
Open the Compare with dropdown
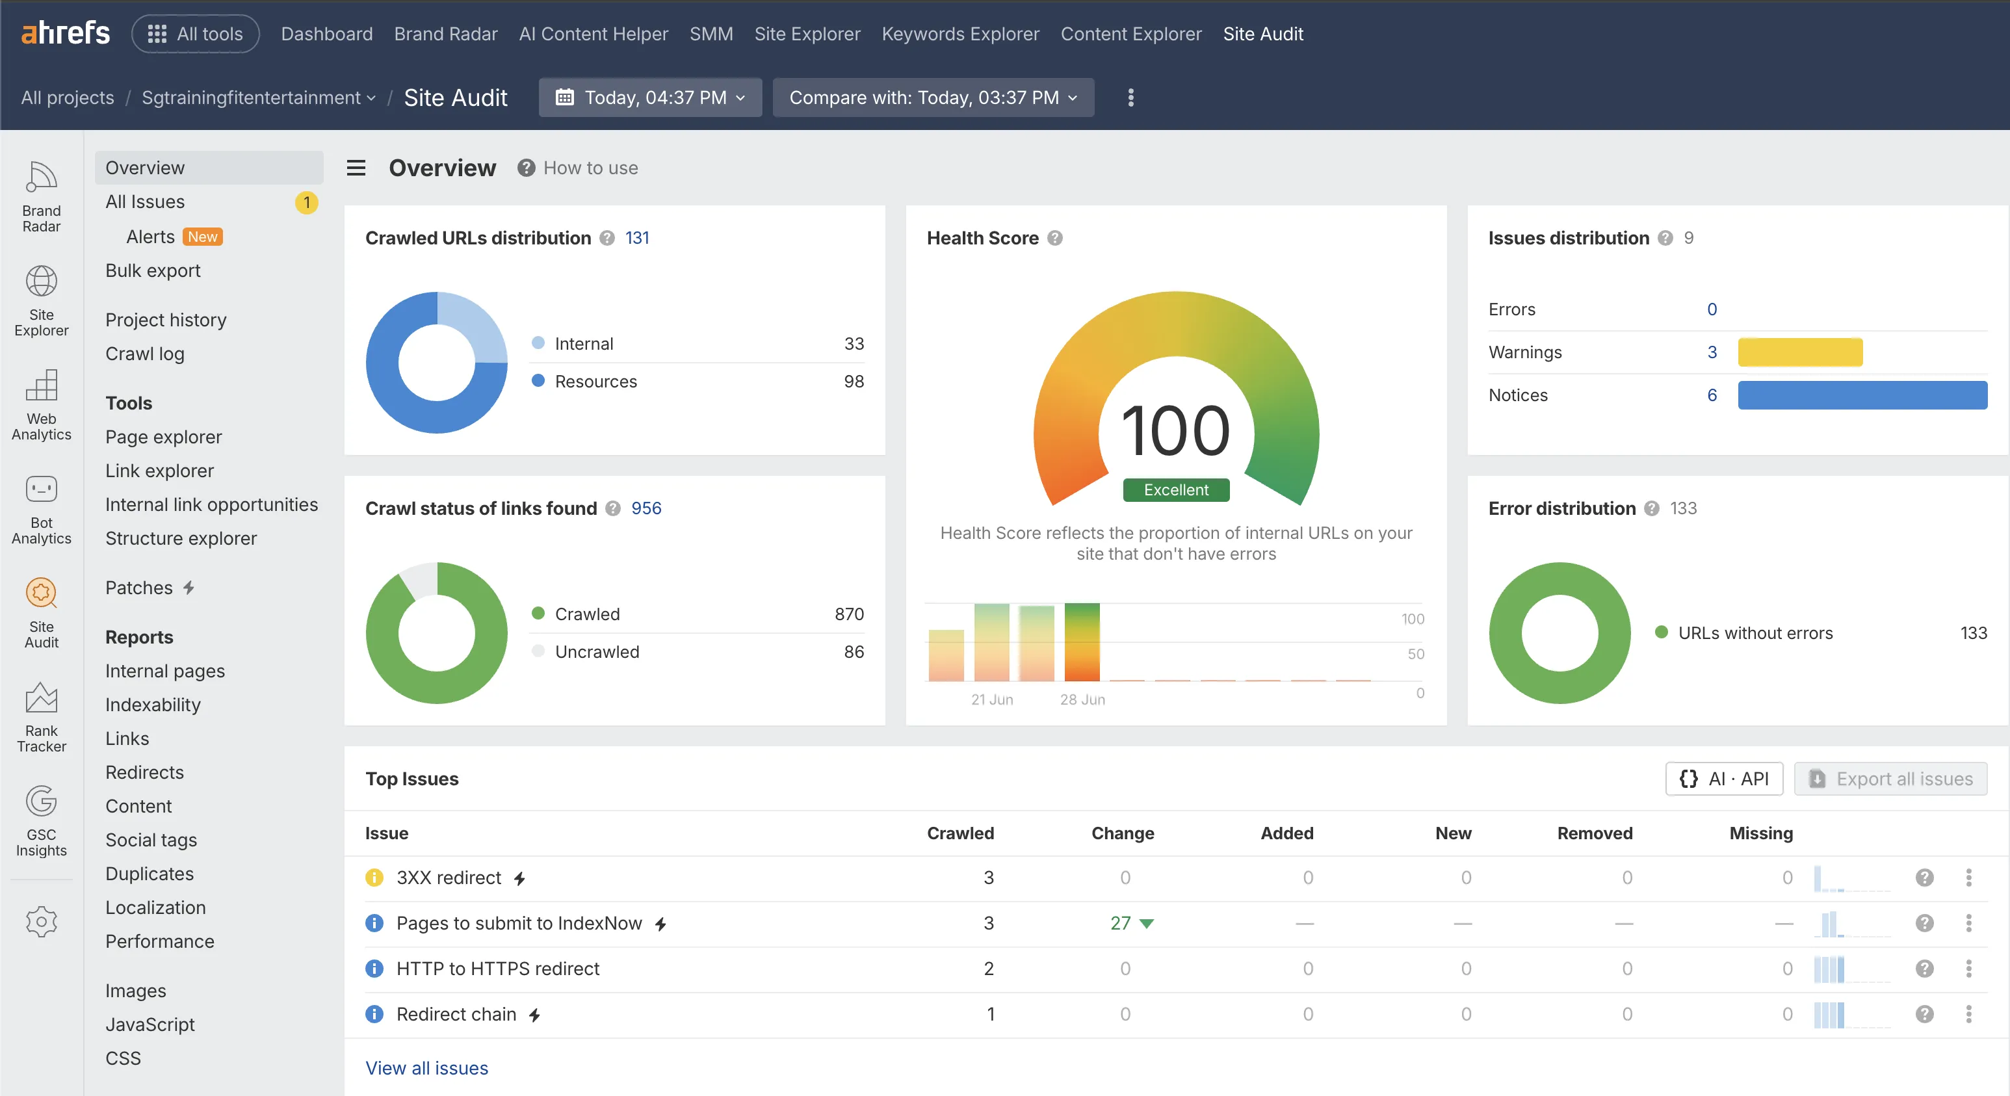click(x=933, y=98)
